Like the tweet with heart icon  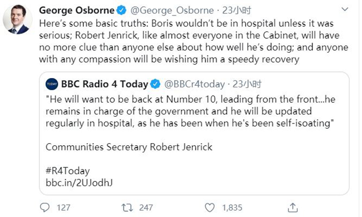(209, 207)
